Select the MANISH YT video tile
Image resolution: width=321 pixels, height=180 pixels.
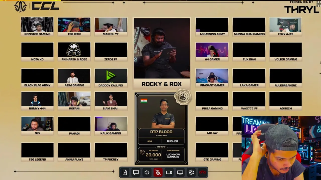point(111,26)
